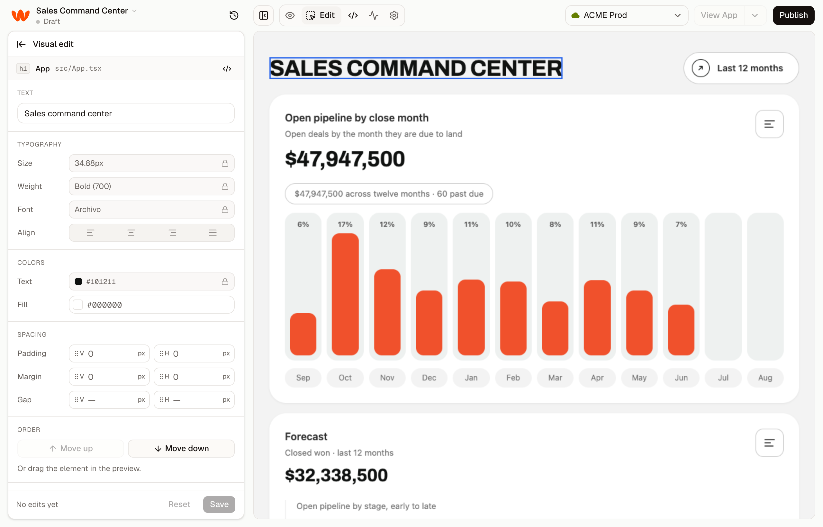Align text center
The width and height of the screenshot is (823, 527).
[x=131, y=233]
